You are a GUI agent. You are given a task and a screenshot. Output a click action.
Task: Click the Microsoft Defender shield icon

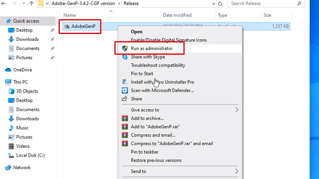pos(124,90)
